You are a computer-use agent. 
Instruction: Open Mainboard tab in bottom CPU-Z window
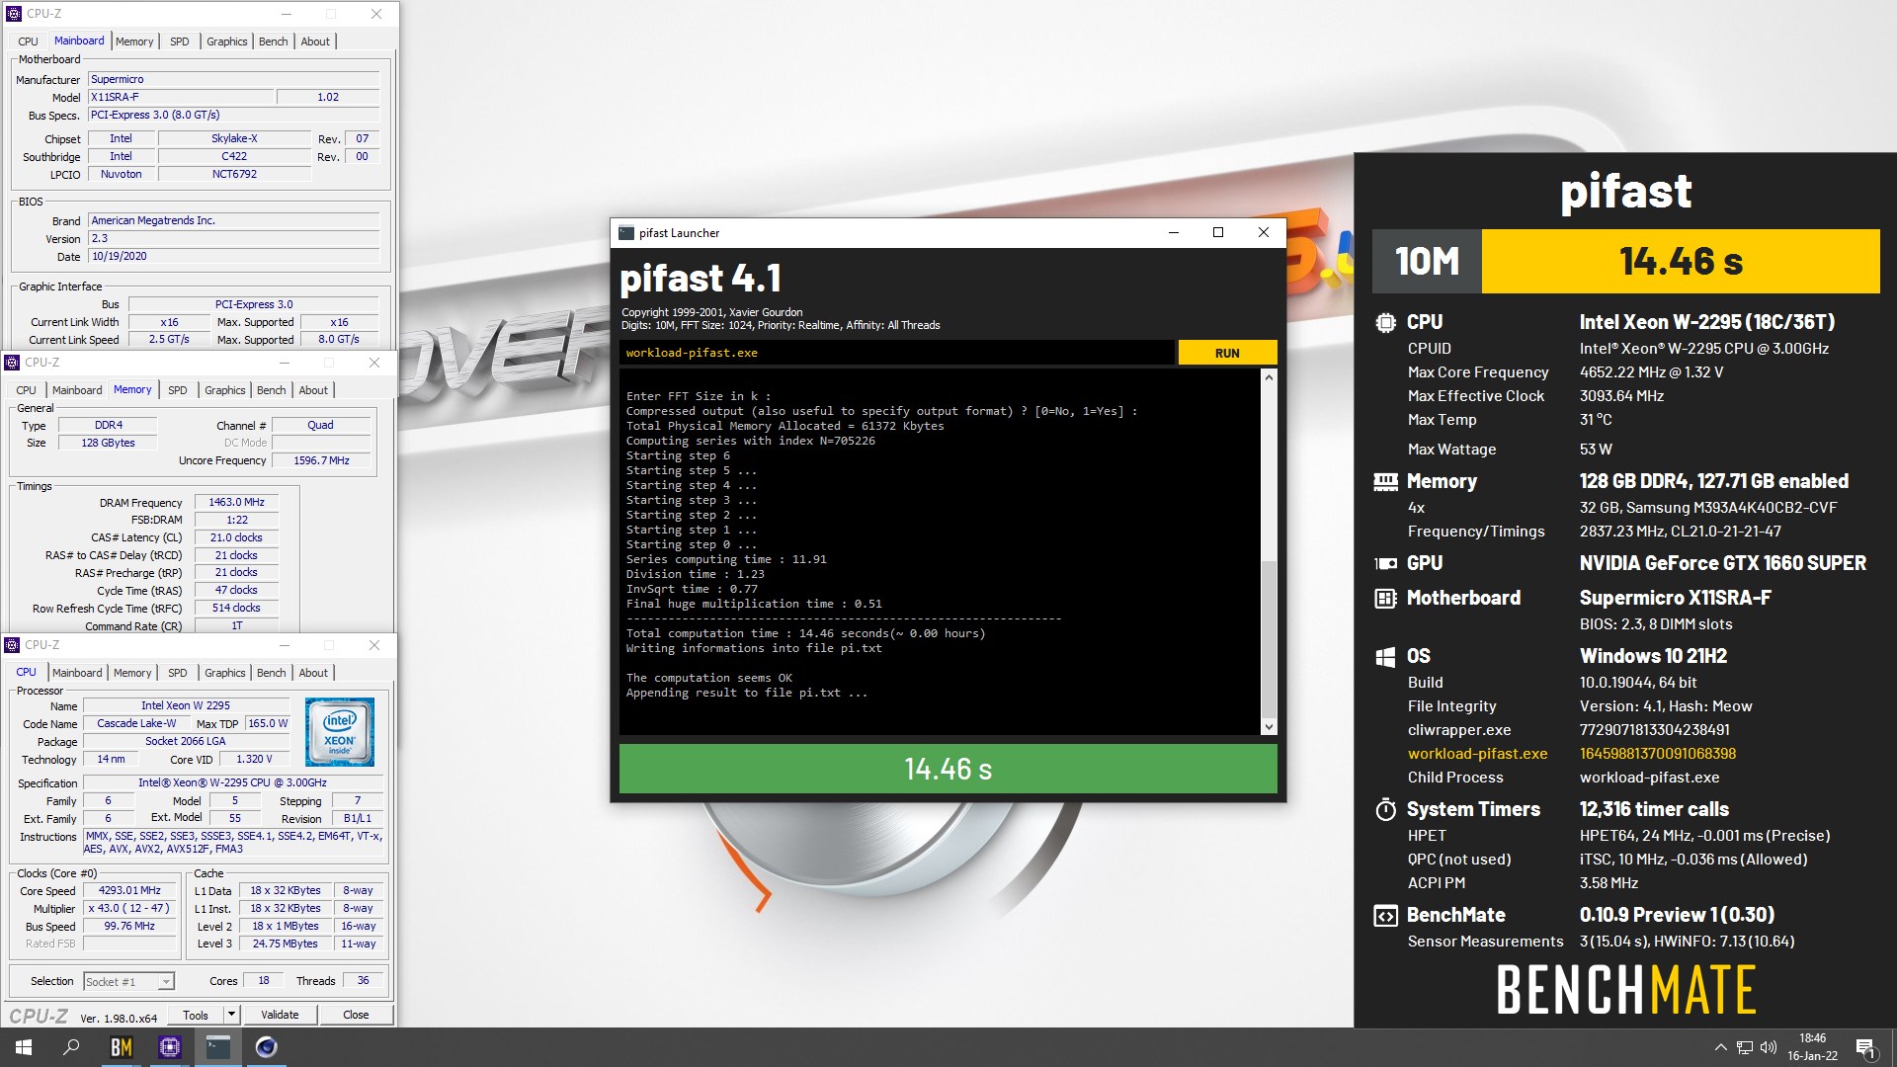(x=77, y=673)
